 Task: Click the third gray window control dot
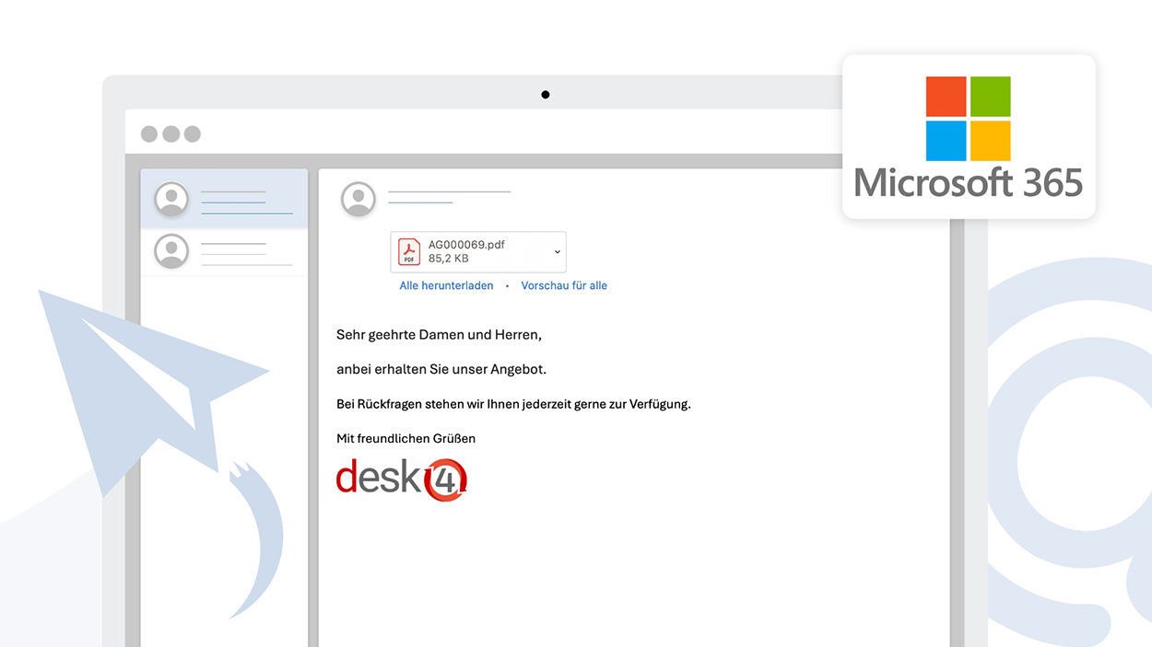click(x=192, y=134)
